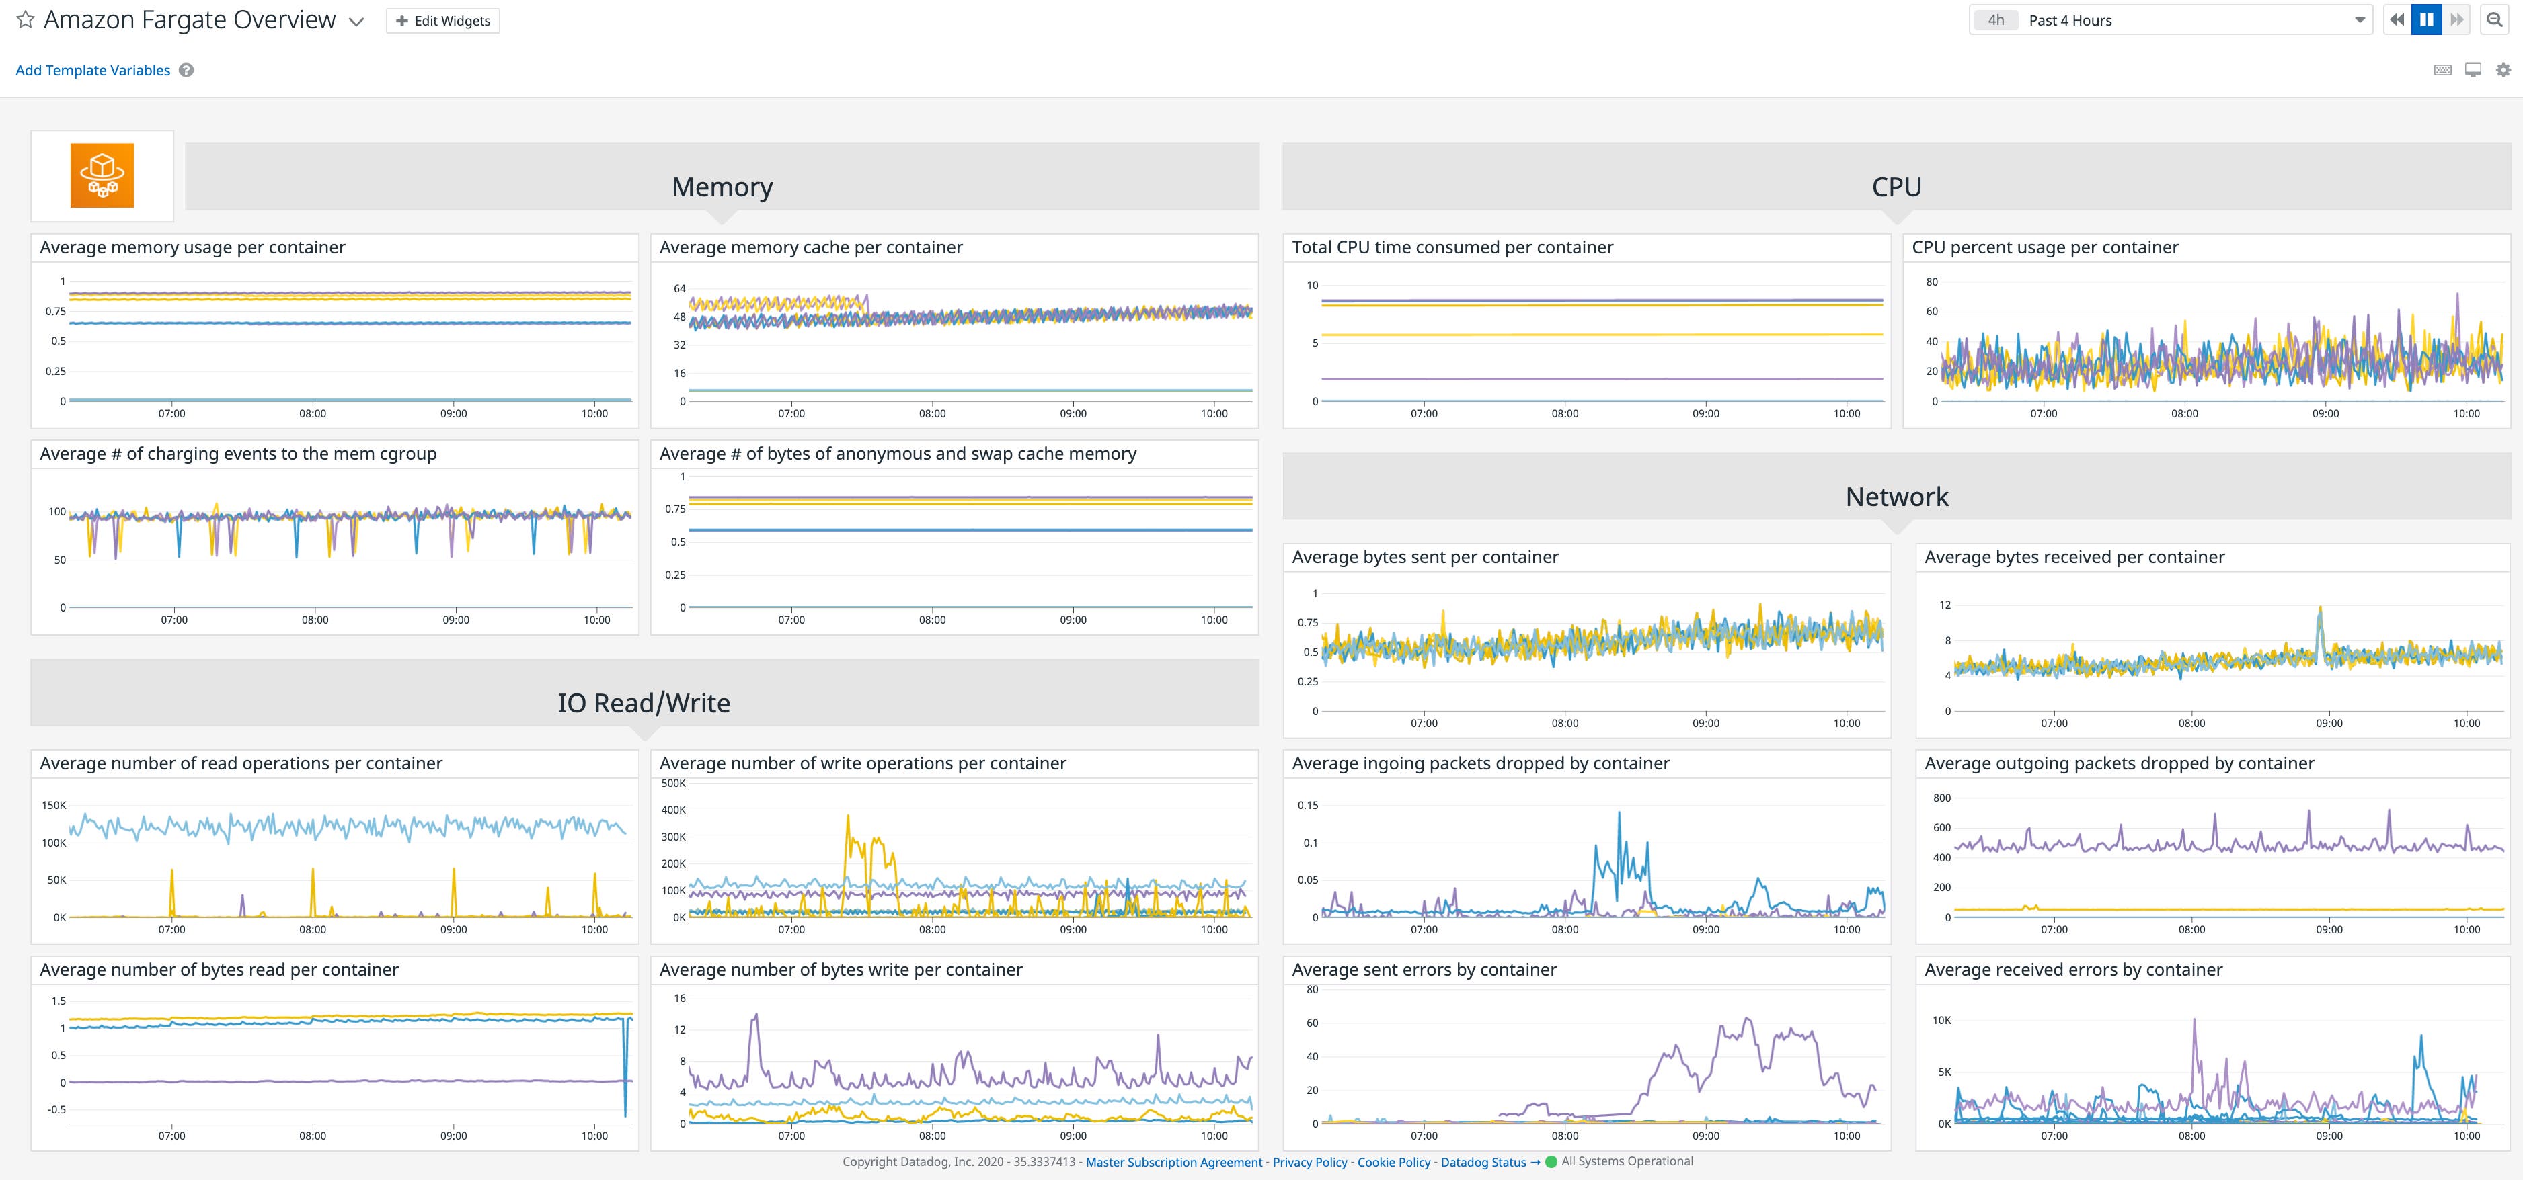
Task: Step the time range forward with the fast-forward icon
Action: tap(2456, 19)
